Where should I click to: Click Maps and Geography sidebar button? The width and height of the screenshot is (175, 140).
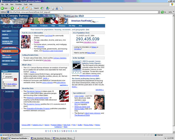[x=10, y=56]
